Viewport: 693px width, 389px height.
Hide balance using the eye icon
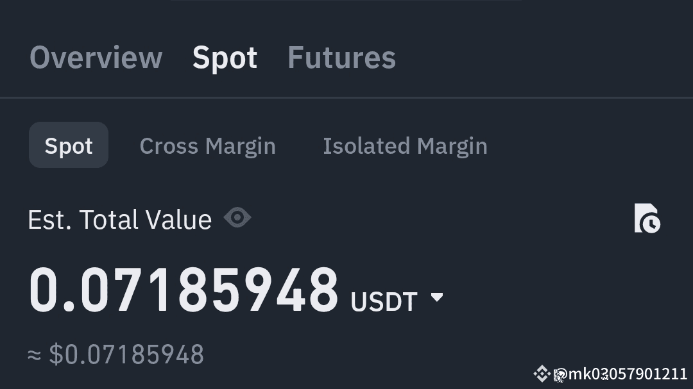click(x=237, y=219)
